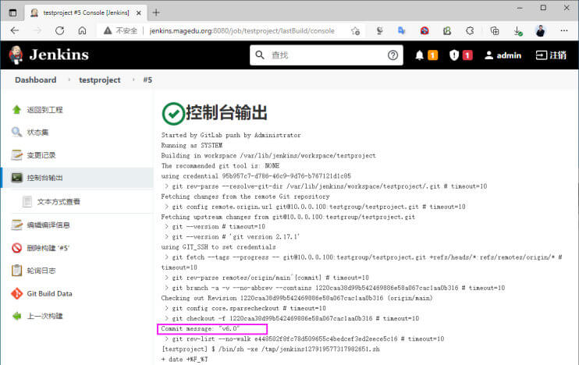Image resolution: width=579 pixels, height=365 pixels.
Task: Click the 'Running as SYSTEM' line
Action: click(192, 145)
